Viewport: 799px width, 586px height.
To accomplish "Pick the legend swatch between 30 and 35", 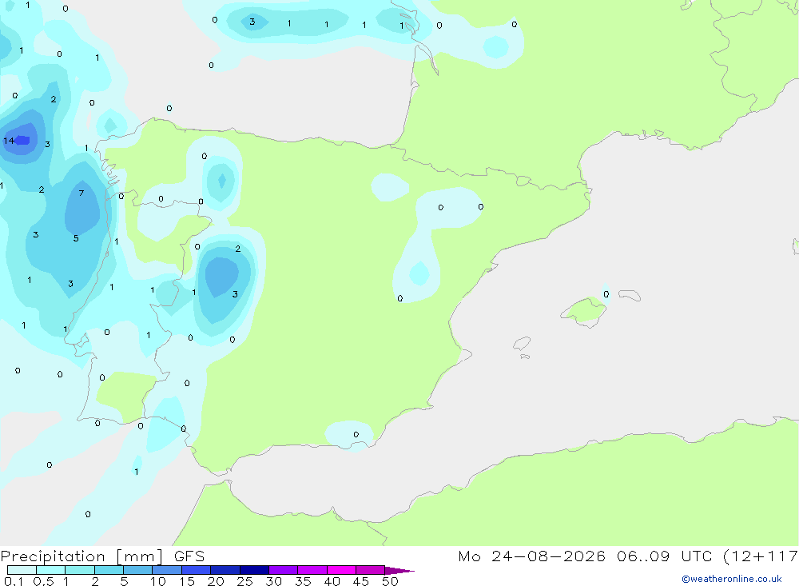I will coord(284,570).
